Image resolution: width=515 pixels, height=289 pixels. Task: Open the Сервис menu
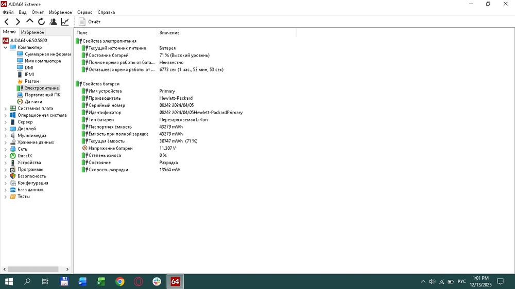[85, 12]
